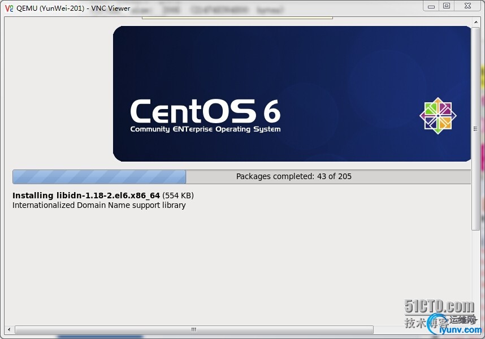The width and height of the screenshot is (485, 339).
Task: Click the "Packages completed: 43 of 205" text
Action: tap(294, 176)
